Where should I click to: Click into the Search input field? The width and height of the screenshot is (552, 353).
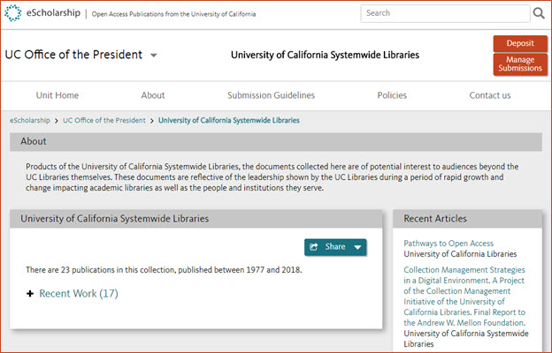pos(445,13)
